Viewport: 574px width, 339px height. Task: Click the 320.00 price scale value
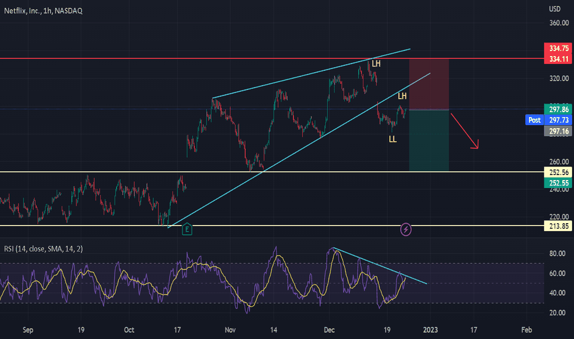[559, 78]
